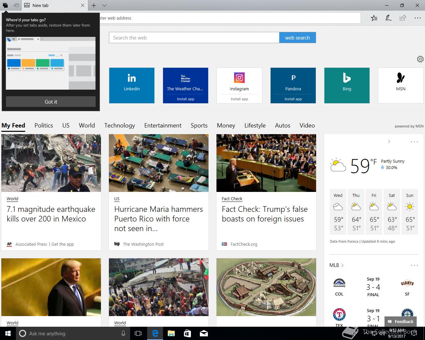
Task: Open Edge settings and more menu
Action: tap(417, 18)
